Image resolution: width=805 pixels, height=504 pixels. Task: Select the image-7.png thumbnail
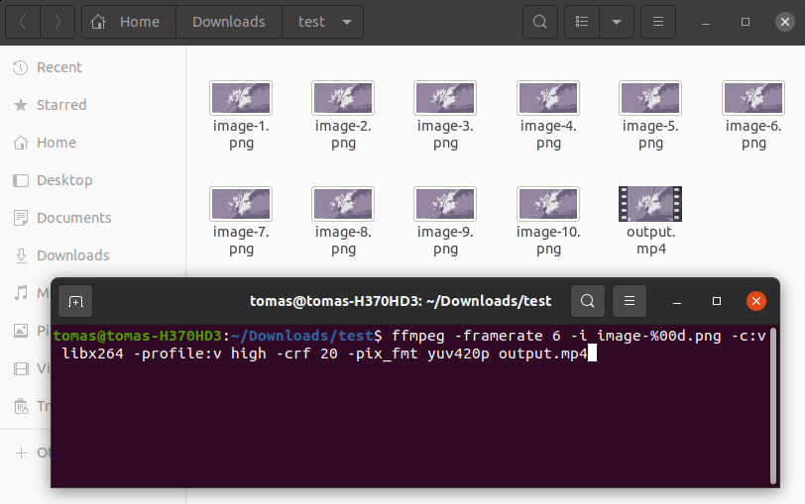[241, 204]
